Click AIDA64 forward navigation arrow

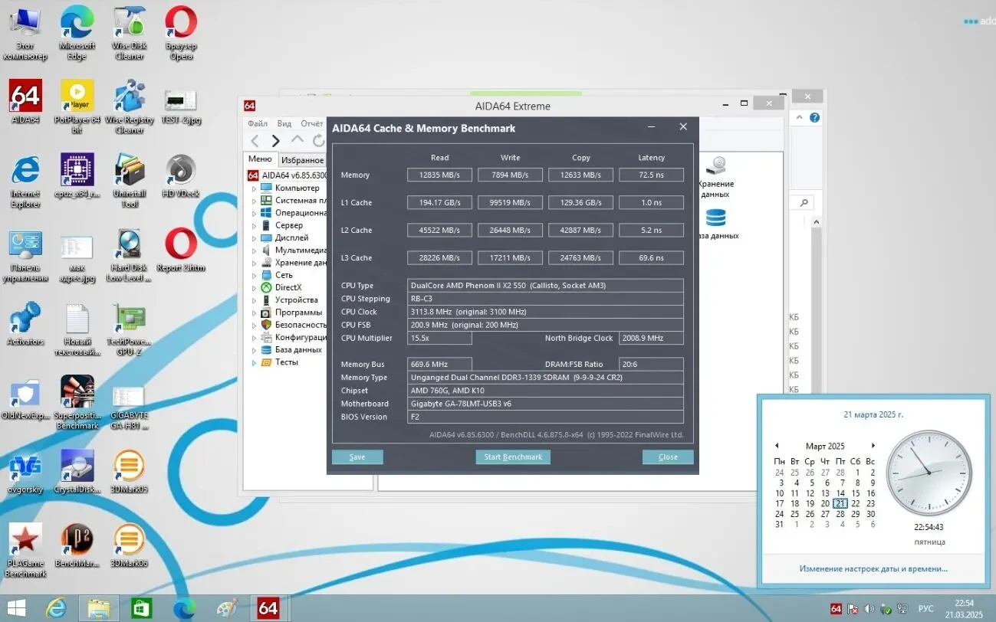[x=276, y=141]
